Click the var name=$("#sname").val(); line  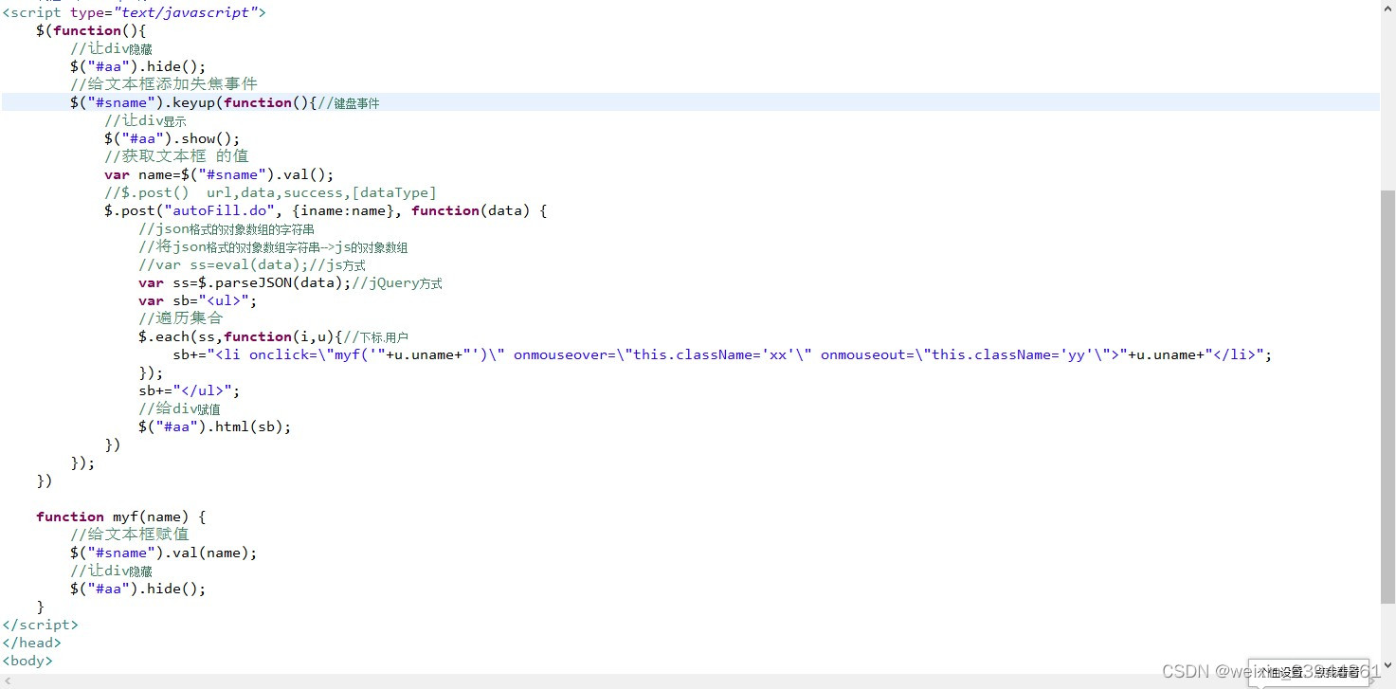219,174
